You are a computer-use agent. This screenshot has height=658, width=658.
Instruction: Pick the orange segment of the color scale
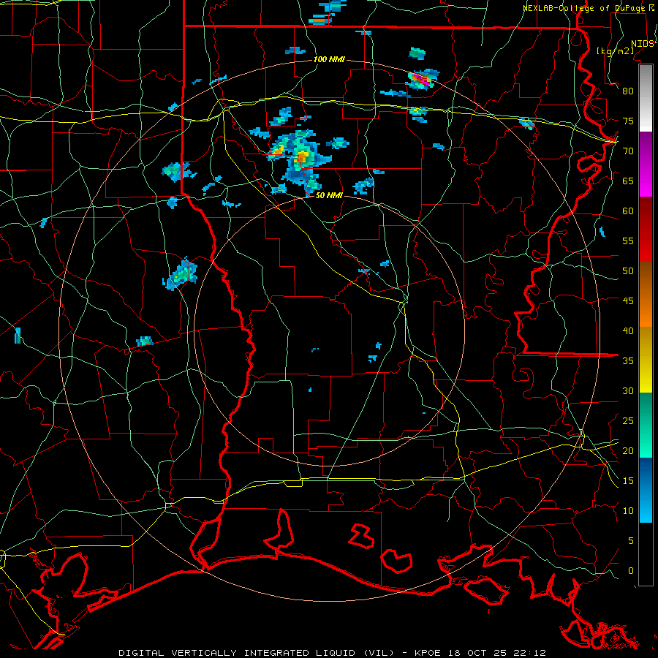[646, 295]
